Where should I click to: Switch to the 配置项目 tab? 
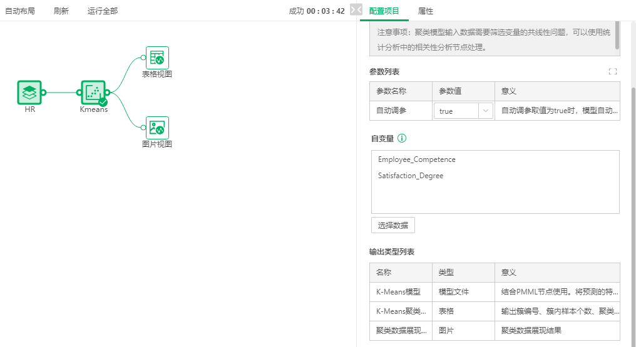384,11
